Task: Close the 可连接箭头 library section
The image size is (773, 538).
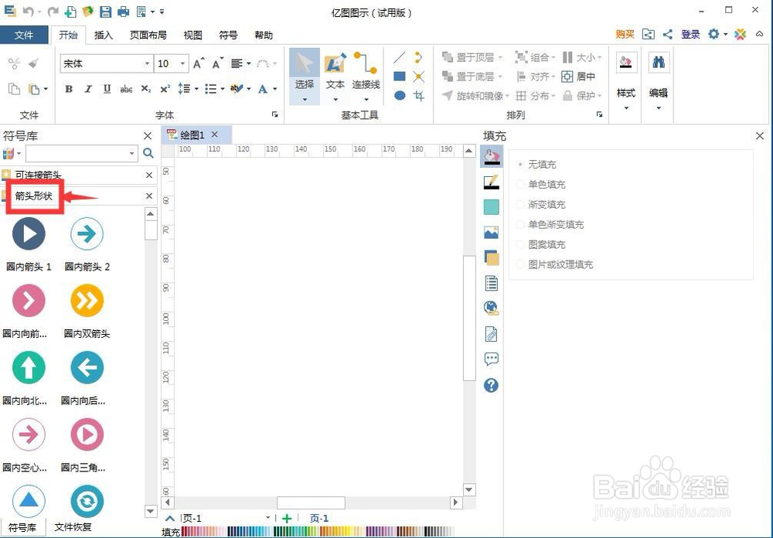Action: tap(149, 175)
